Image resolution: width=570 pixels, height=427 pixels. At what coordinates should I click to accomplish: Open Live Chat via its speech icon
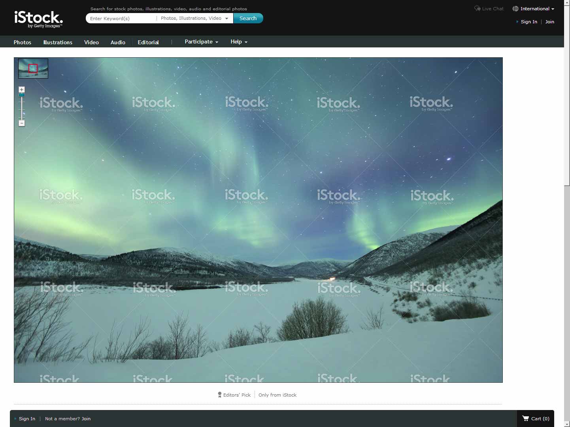tap(477, 8)
